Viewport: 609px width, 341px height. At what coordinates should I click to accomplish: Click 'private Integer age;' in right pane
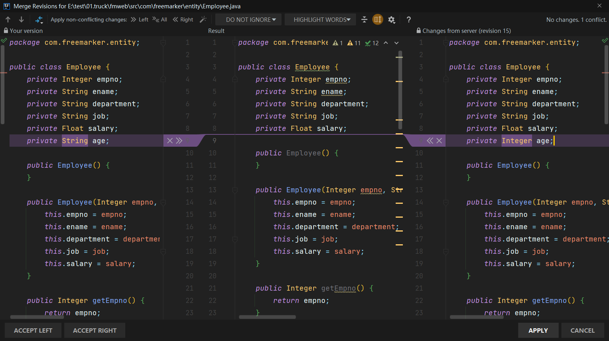coord(509,141)
